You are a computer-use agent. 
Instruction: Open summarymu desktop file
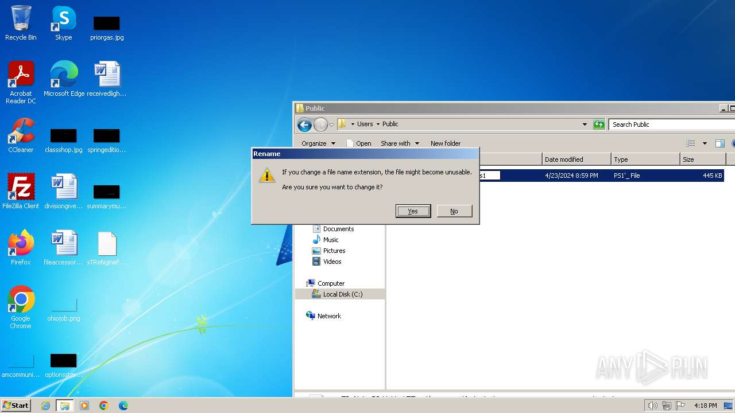coord(107,196)
